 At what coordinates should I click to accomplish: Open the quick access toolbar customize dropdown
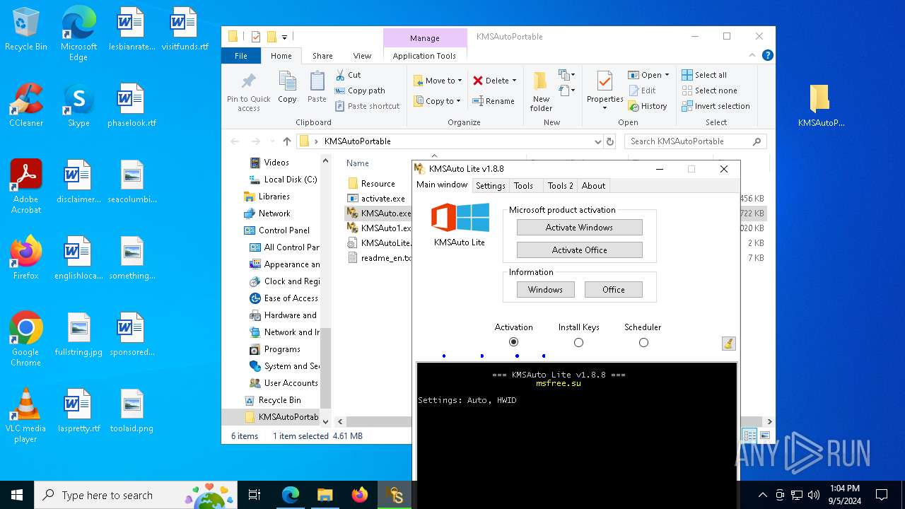285,37
